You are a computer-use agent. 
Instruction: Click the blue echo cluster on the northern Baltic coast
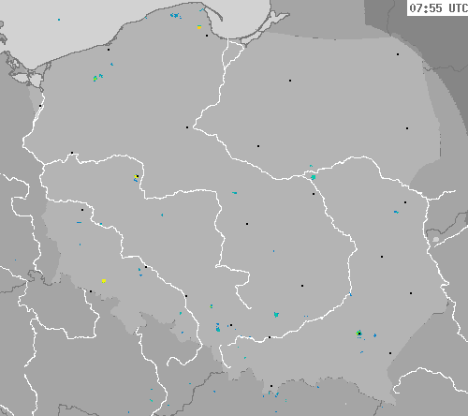176,15
